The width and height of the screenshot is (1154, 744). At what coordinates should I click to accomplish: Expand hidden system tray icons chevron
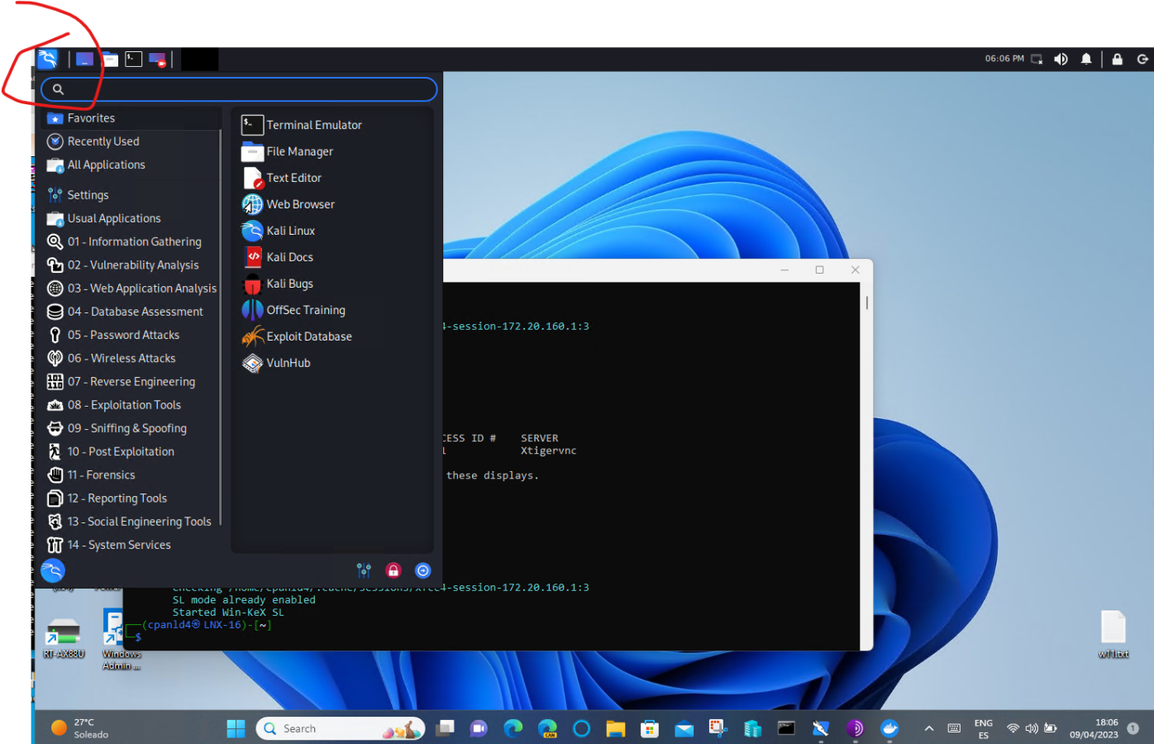click(929, 728)
